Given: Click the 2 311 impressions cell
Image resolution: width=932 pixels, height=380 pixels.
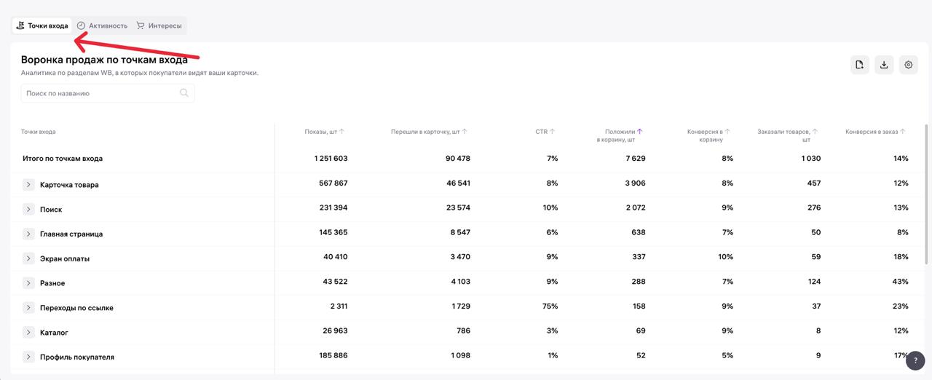Looking at the screenshot, I should pyautogui.click(x=339, y=306).
